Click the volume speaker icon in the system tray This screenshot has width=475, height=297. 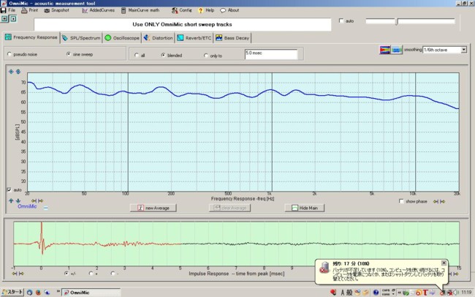point(456,293)
